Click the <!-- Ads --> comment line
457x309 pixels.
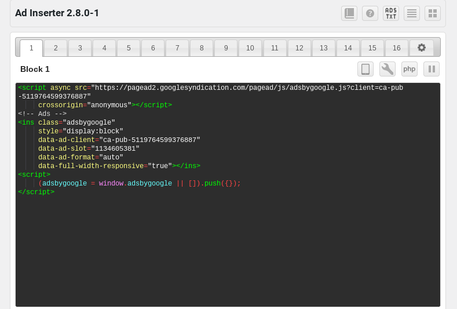tap(42, 114)
